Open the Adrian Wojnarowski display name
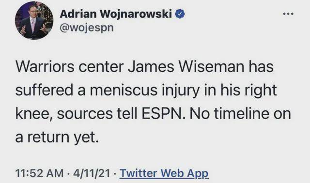This screenshot has height=183, width=310. click(x=116, y=14)
